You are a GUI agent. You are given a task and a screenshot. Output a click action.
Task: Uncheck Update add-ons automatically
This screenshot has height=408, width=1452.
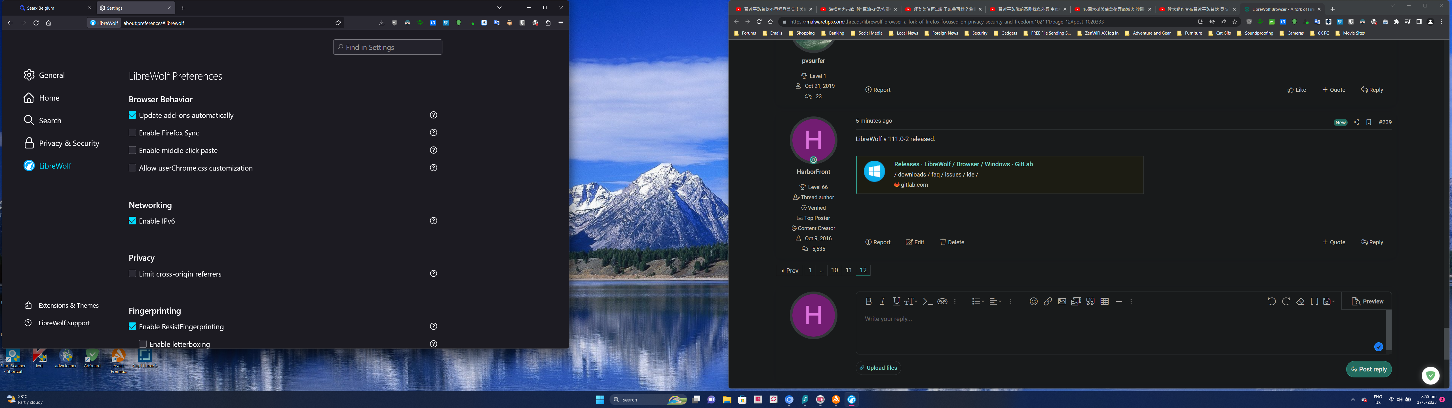pyautogui.click(x=132, y=115)
